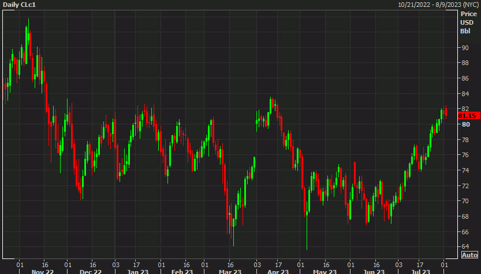
Task: Pick Apr 23 on the time axis
Action: tap(278, 271)
